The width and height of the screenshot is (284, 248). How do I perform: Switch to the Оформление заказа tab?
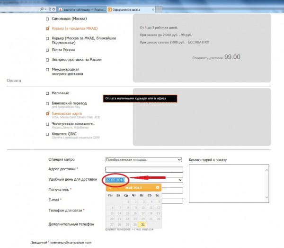pyautogui.click(x=131, y=9)
